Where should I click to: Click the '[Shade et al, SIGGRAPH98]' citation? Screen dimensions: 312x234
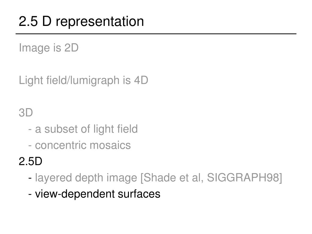coord(211,178)
